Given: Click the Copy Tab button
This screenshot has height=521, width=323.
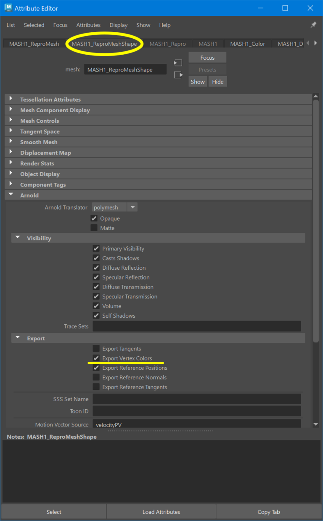Looking at the screenshot, I should coord(269,512).
